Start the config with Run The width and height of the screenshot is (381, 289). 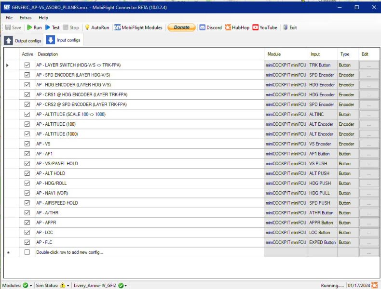tap(34, 27)
